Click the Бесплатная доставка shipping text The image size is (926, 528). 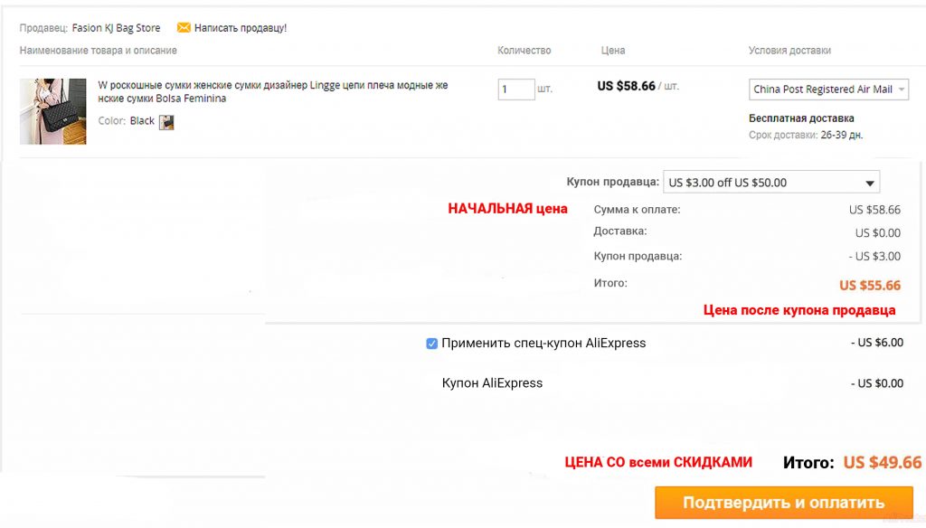(x=801, y=118)
